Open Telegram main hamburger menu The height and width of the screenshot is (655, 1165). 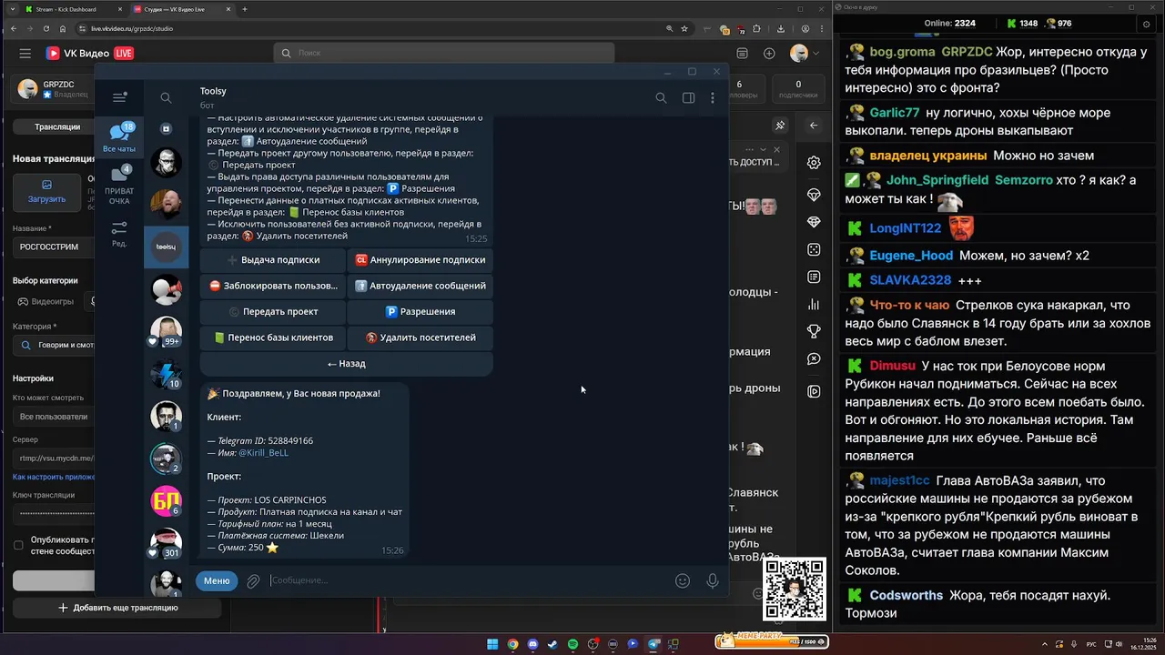click(119, 97)
